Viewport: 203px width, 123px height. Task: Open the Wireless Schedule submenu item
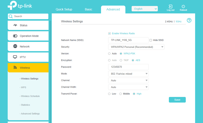[30, 96]
